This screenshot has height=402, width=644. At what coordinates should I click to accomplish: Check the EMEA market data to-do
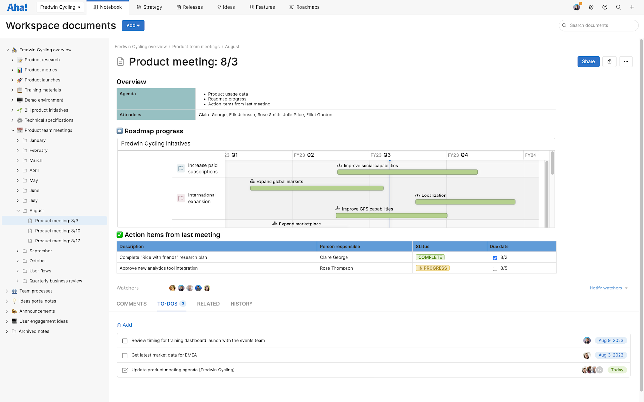click(x=125, y=356)
